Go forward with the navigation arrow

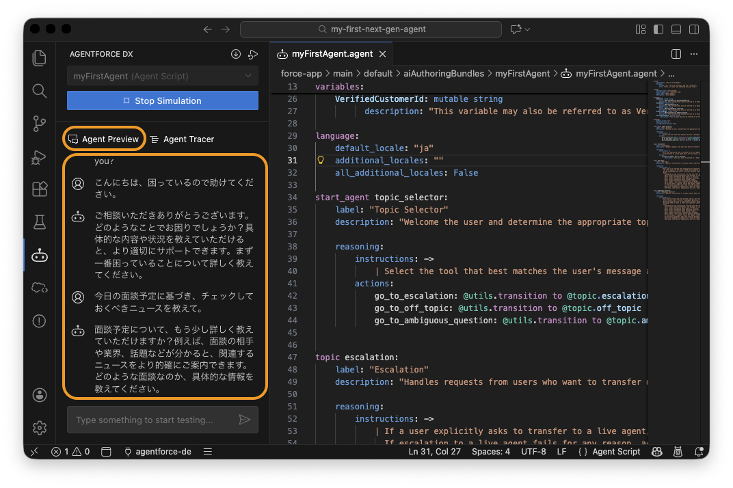(x=226, y=29)
